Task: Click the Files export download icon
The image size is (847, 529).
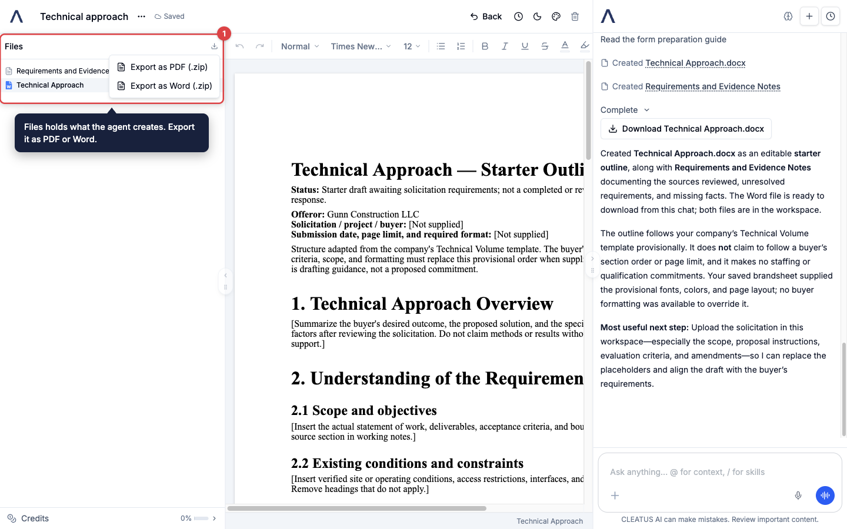Action: coord(214,46)
